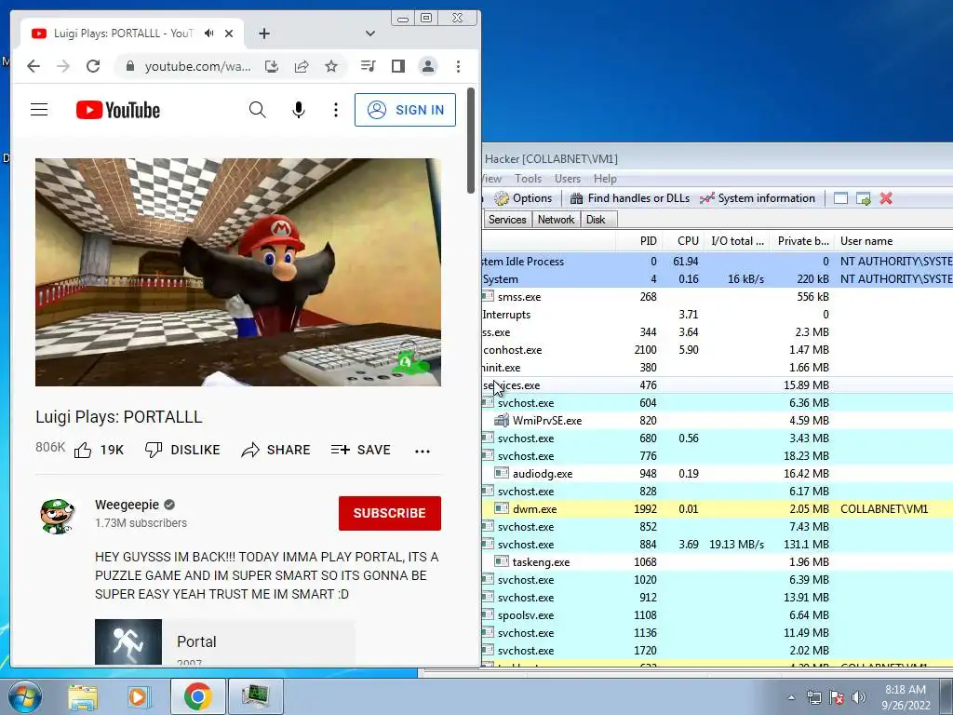Open Options in Process Hacker toolbar
The width and height of the screenshot is (953, 715).
[523, 198]
